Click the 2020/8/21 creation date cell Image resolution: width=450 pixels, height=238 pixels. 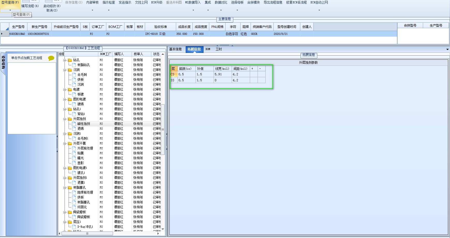click(287, 34)
